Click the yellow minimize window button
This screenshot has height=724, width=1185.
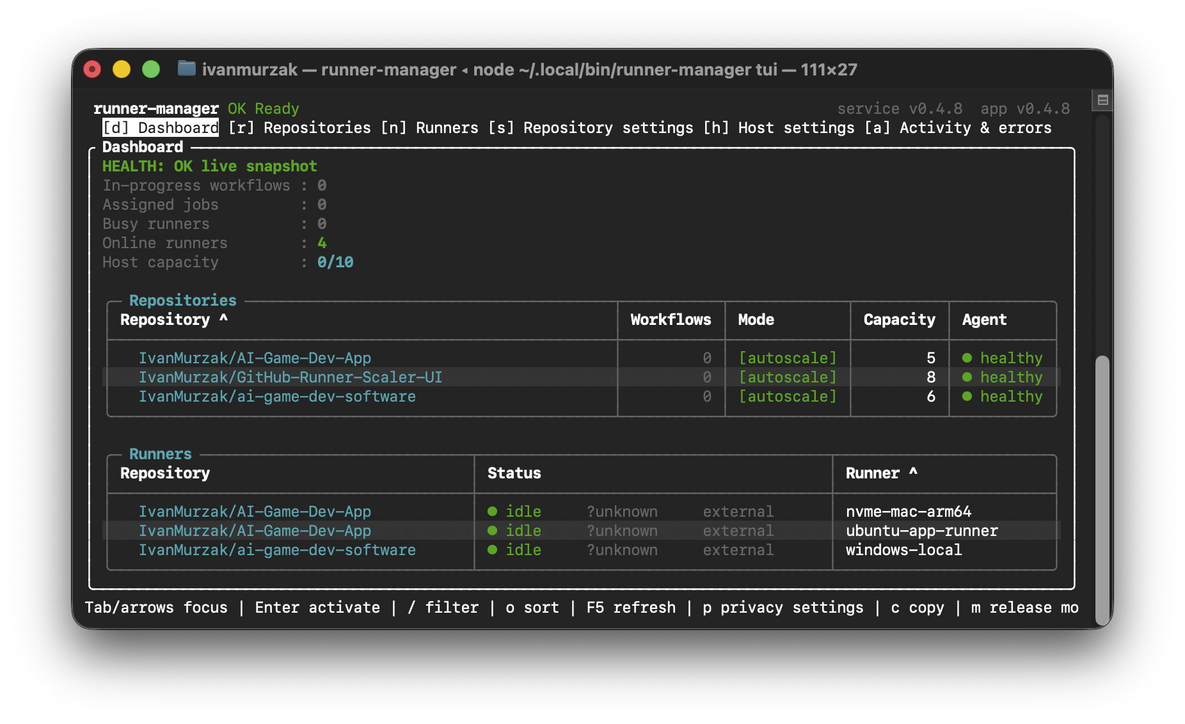coord(122,68)
